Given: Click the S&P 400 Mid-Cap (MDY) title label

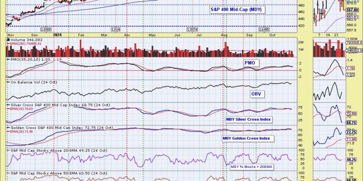Looking at the screenshot, I should [x=237, y=10].
